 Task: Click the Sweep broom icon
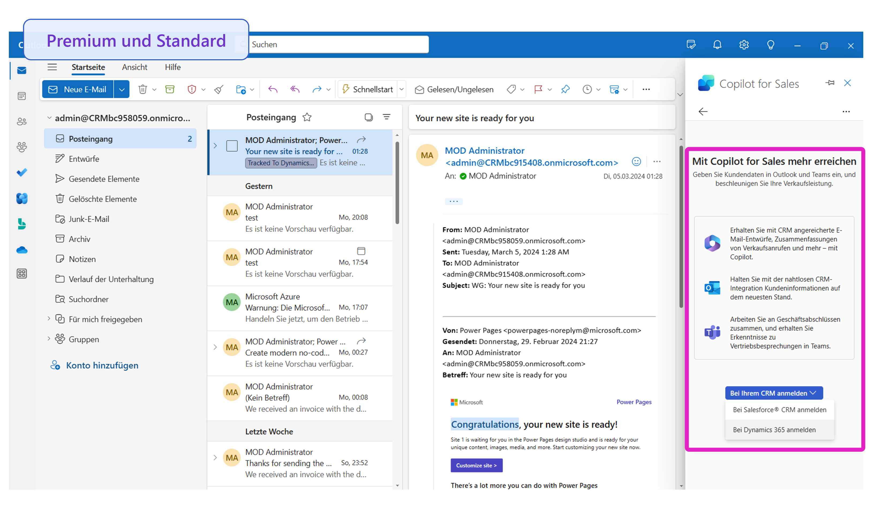click(219, 90)
